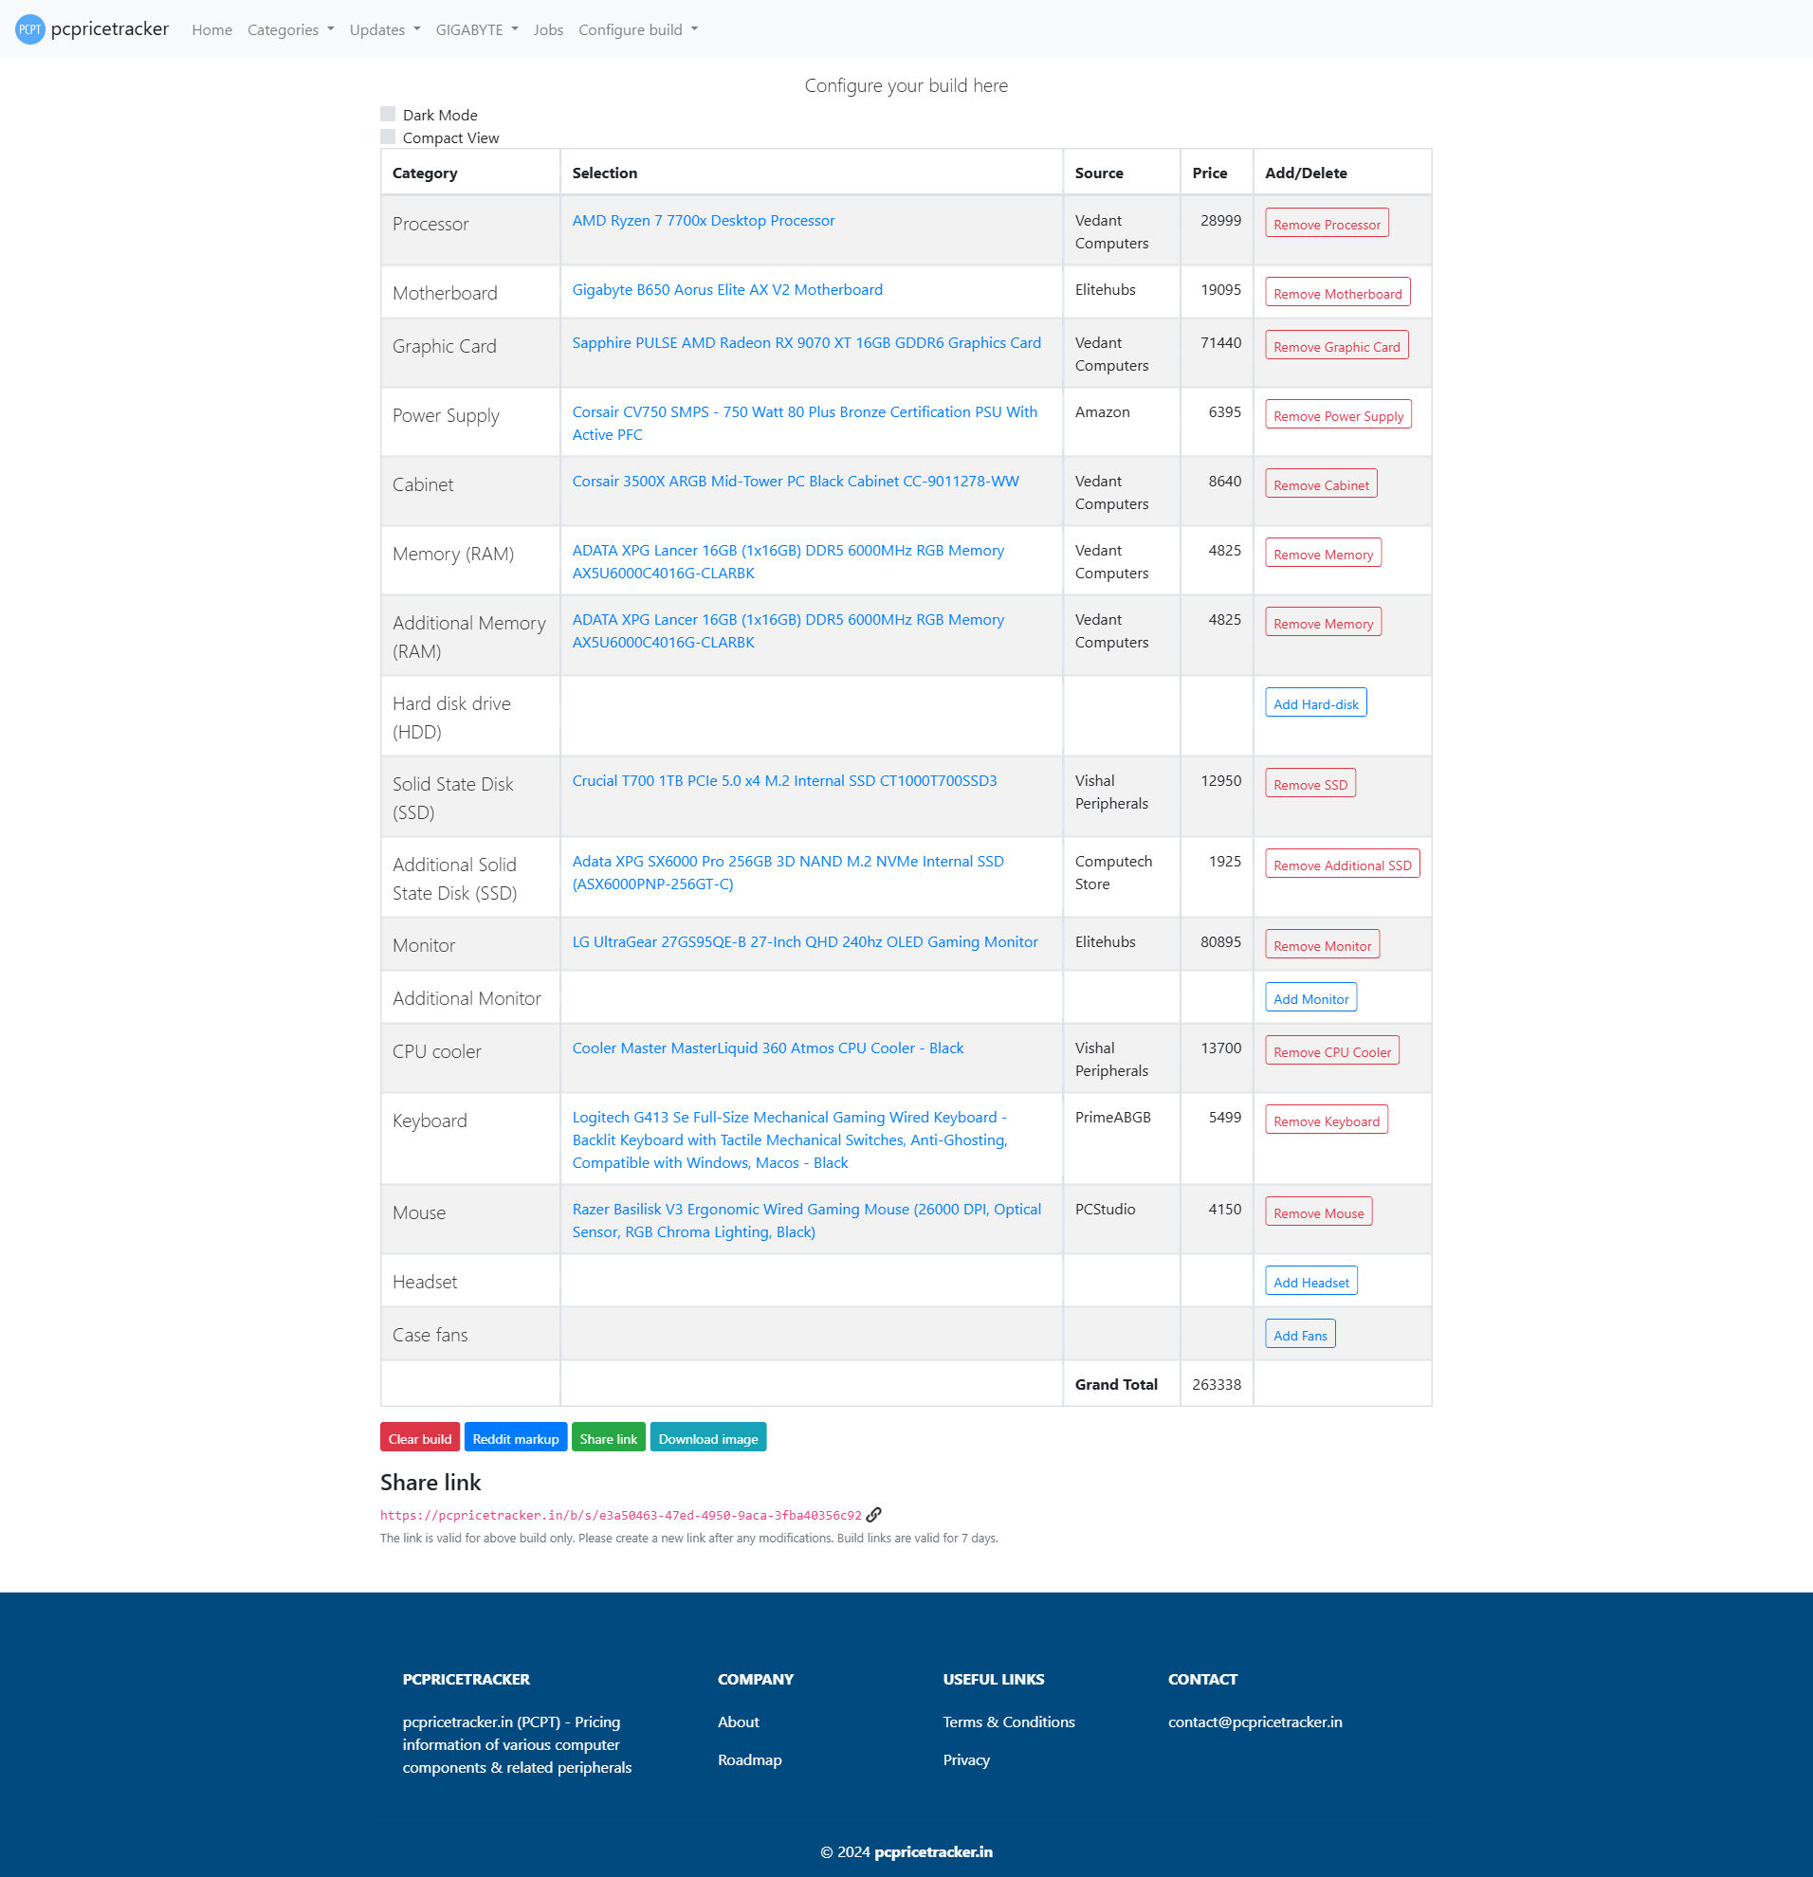Remove the Additional SSD
This screenshot has height=1877, width=1813.
tap(1342, 865)
